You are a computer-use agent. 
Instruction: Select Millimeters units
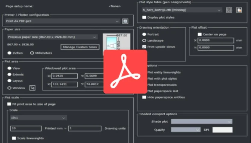point(32,53)
